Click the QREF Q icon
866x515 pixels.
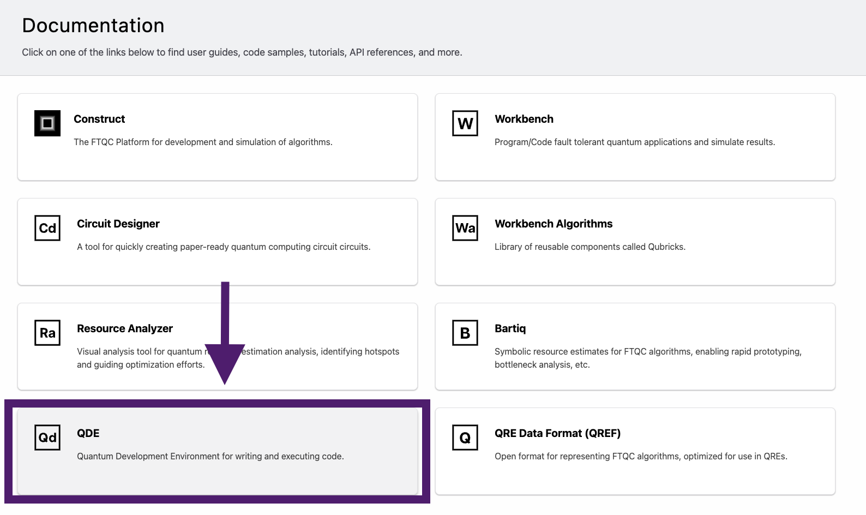tap(465, 438)
